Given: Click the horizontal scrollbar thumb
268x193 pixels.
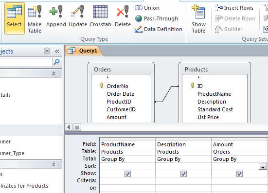Looking at the screenshot, I should tap(77, 127).
